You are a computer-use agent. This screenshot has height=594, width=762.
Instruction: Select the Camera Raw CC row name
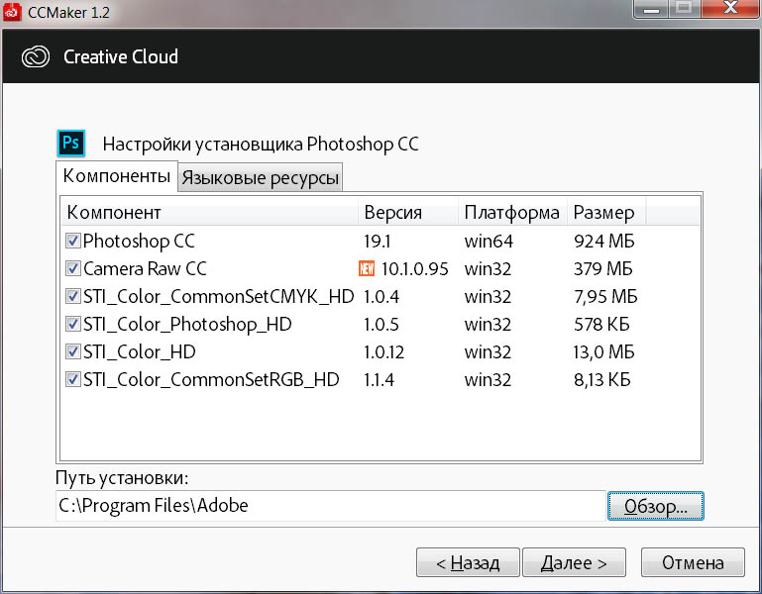coord(145,268)
